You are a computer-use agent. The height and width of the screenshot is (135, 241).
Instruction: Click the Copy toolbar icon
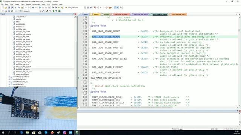pos(19,7)
